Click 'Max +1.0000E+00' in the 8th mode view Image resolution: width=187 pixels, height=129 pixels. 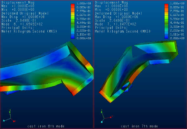click(18, 6)
